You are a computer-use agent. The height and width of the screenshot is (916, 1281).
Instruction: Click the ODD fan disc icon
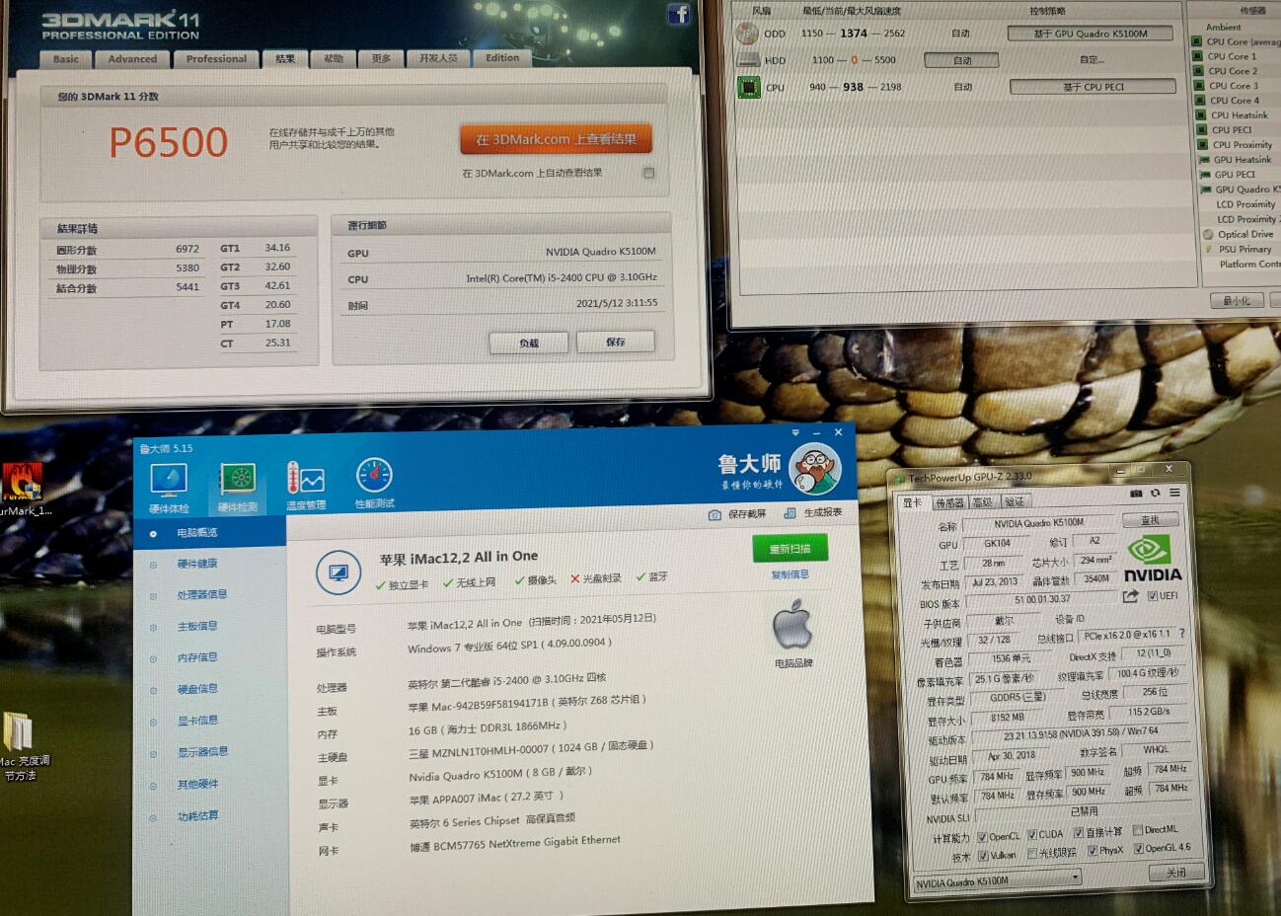(748, 34)
